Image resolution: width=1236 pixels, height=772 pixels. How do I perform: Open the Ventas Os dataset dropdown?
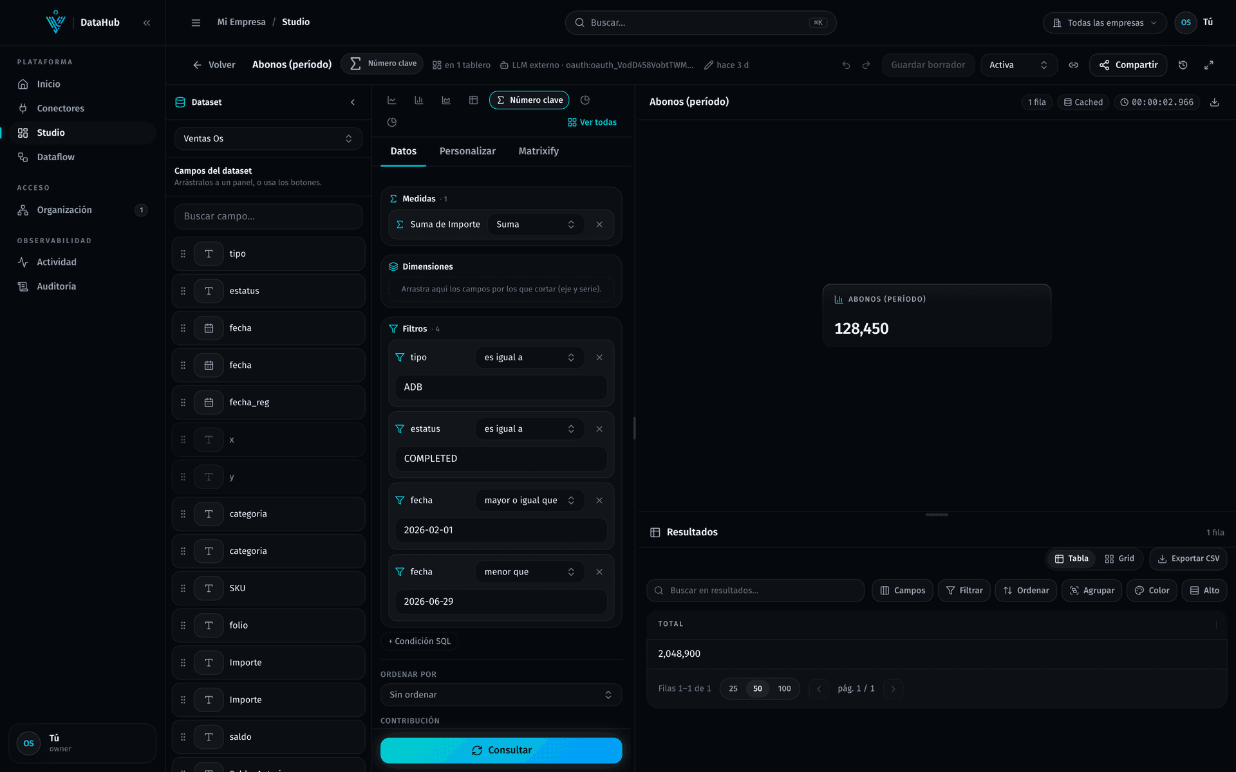268,138
